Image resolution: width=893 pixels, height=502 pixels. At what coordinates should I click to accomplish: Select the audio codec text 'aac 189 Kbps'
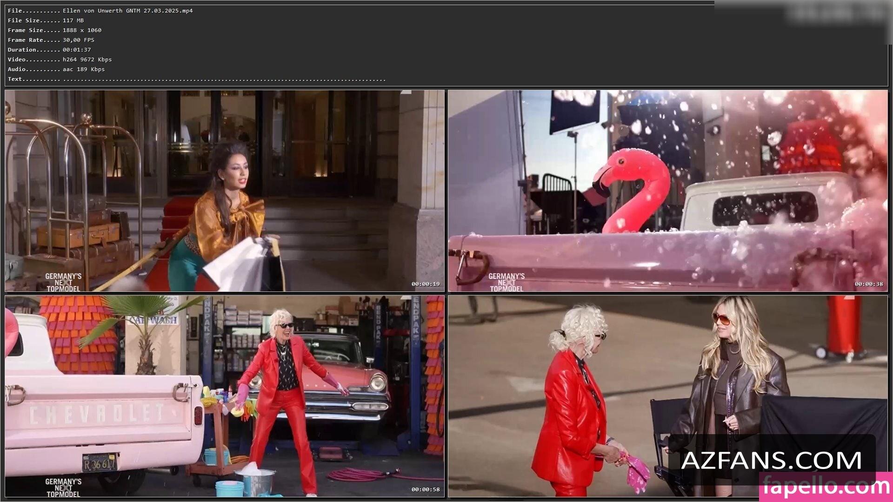pos(84,69)
